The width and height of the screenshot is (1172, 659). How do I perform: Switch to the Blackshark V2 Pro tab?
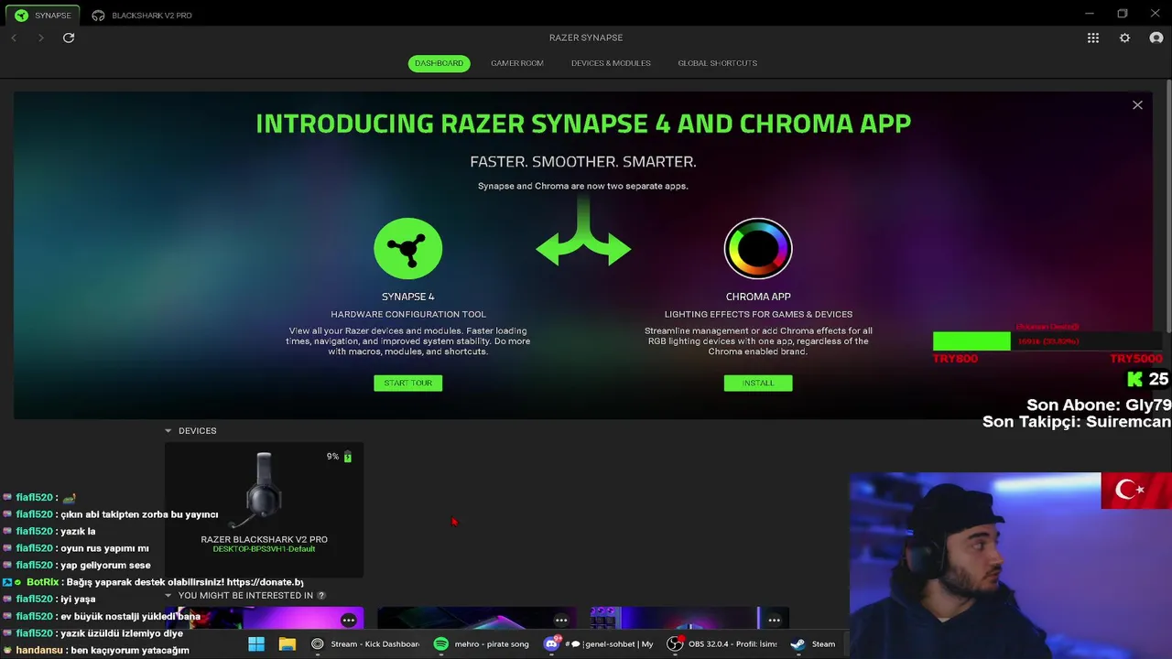pos(143,16)
